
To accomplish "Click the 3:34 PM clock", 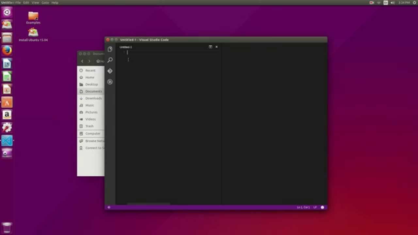I will tap(404, 3).
